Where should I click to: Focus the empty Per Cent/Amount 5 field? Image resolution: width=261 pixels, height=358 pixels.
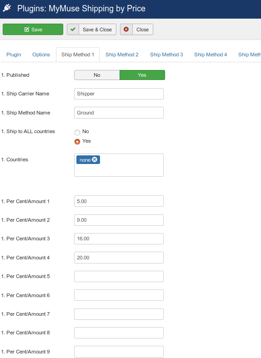pyautogui.click(x=119, y=277)
